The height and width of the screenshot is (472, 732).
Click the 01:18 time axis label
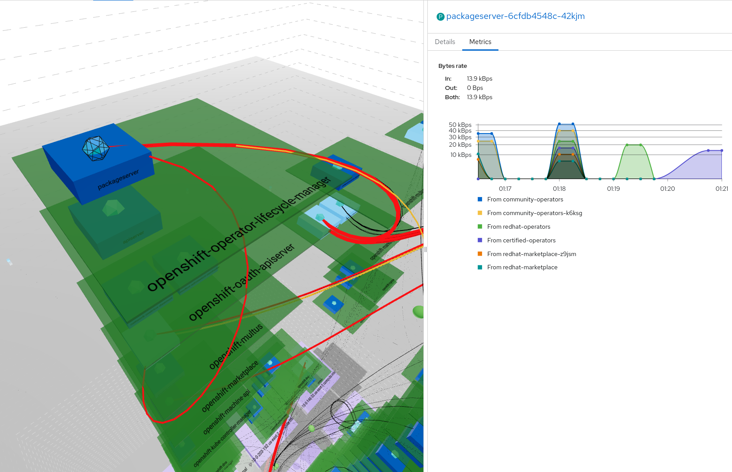pos(559,189)
